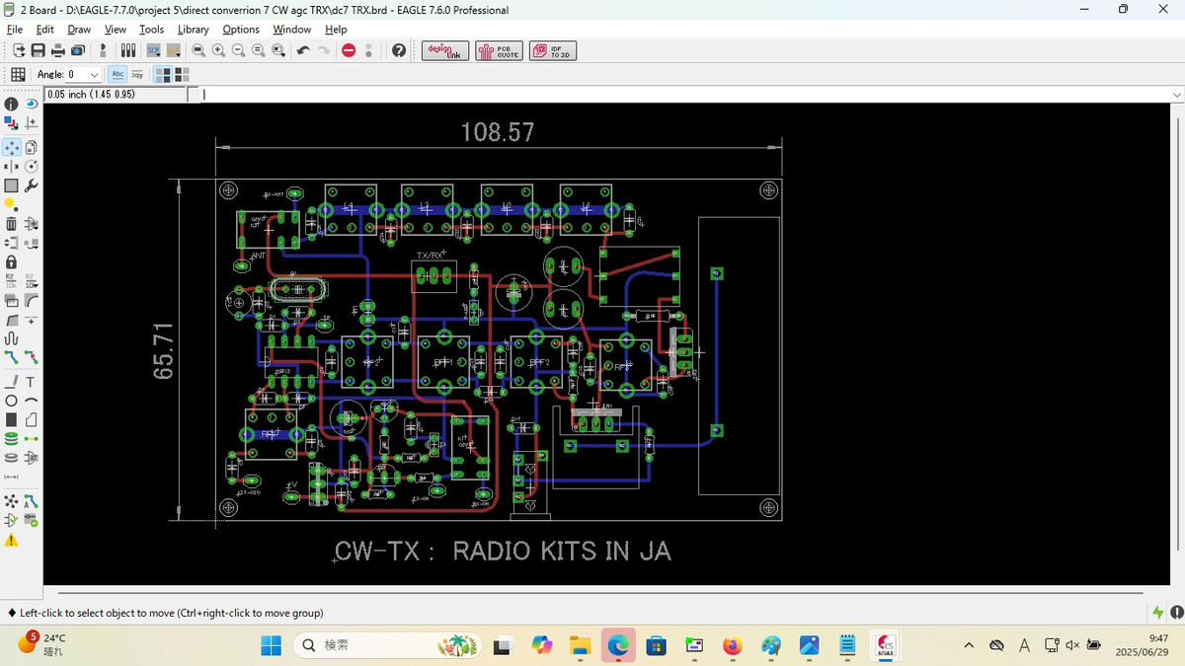The image size is (1185, 666).
Task: Toggle the grid display button
Action: point(18,74)
